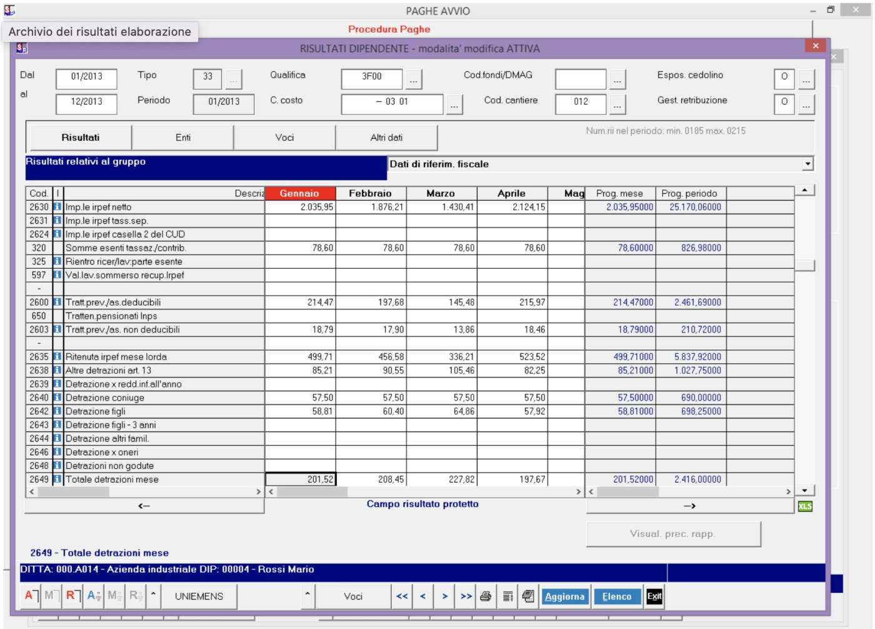
Task: Jump to the last record with >>
Action: 466,596
